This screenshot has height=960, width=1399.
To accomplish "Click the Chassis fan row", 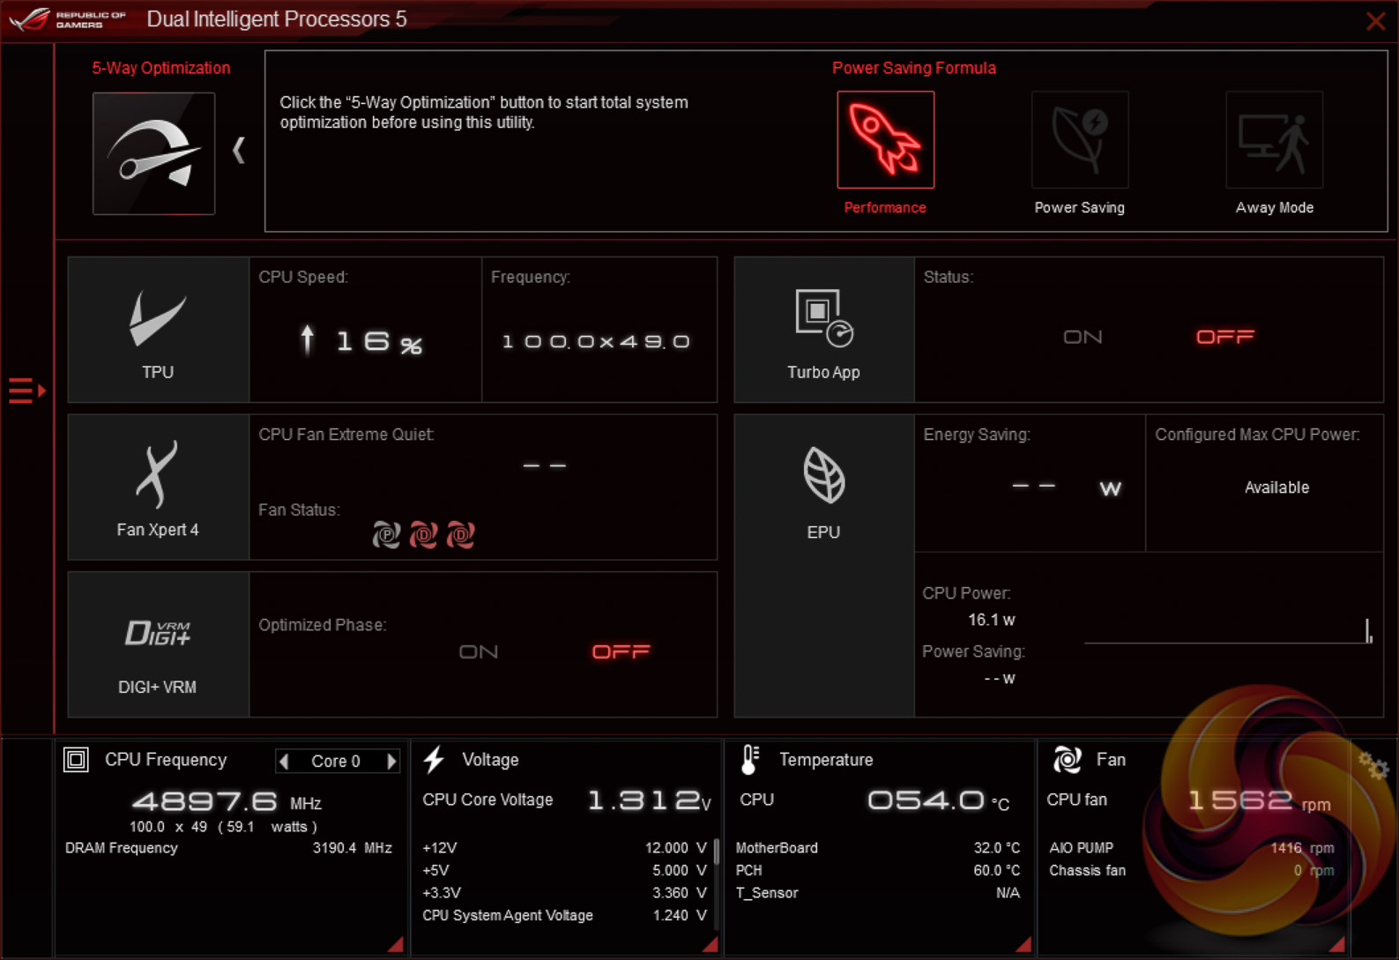I will click(x=1191, y=871).
